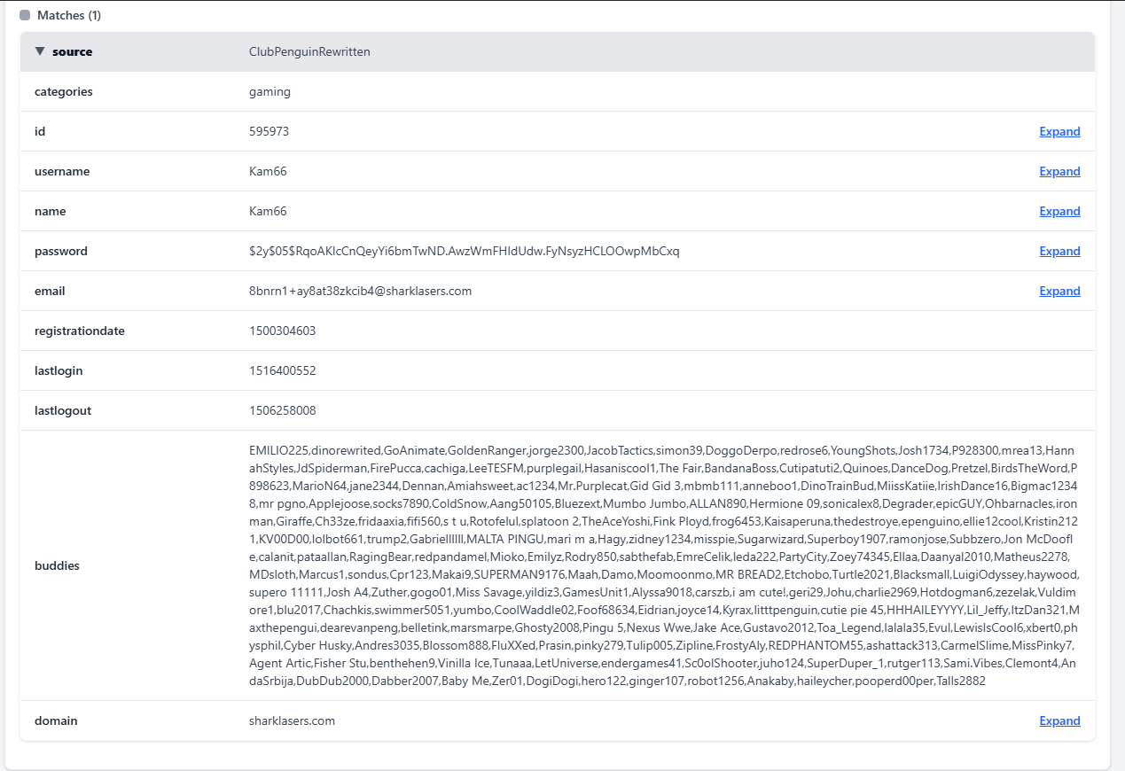
Task: Click Expand link in the name row
Action: tap(1059, 211)
